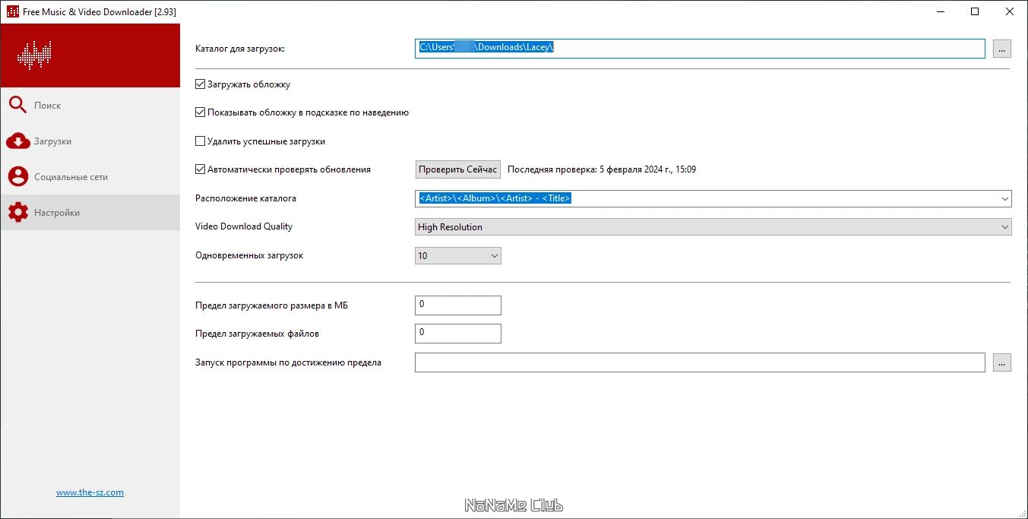
Task: Open the www.the-sz.com link
Action: point(90,492)
